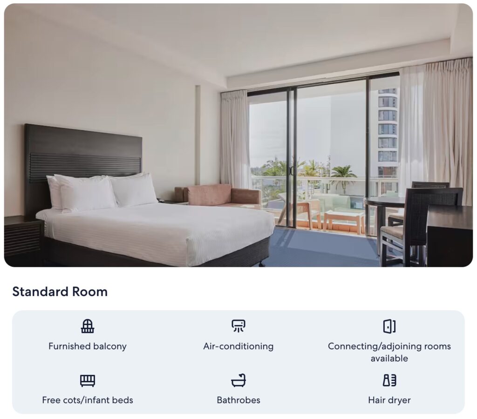Select the 'Bathrobes' amenity label
The height and width of the screenshot is (419, 477).
pos(238,400)
